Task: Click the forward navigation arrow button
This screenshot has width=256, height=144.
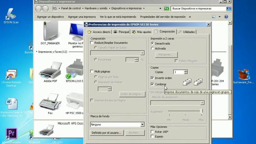Action: pos(45,8)
